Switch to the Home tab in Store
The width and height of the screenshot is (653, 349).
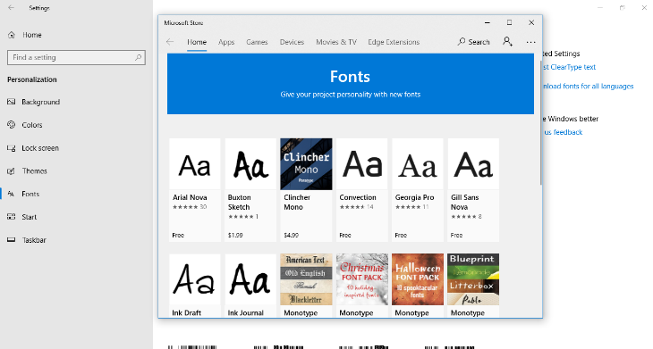(x=197, y=42)
